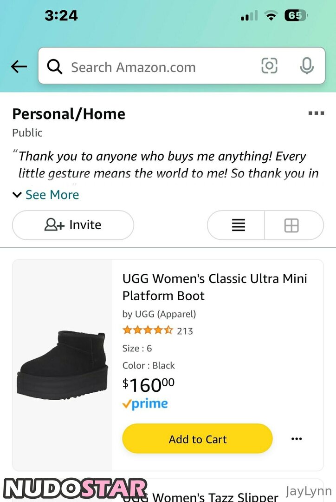Open UGG Classic Ultra Mini Platform Boot title
Screen dimensions: 336x502
(214, 287)
